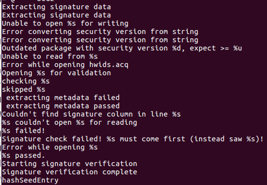
Task: Click 'Signature verification complete' line
Action: pyautogui.click(x=70, y=172)
